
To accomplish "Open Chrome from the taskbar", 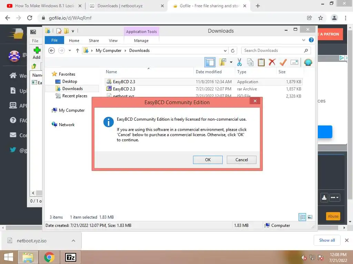I will pyautogui.click(x=49, y=257).
